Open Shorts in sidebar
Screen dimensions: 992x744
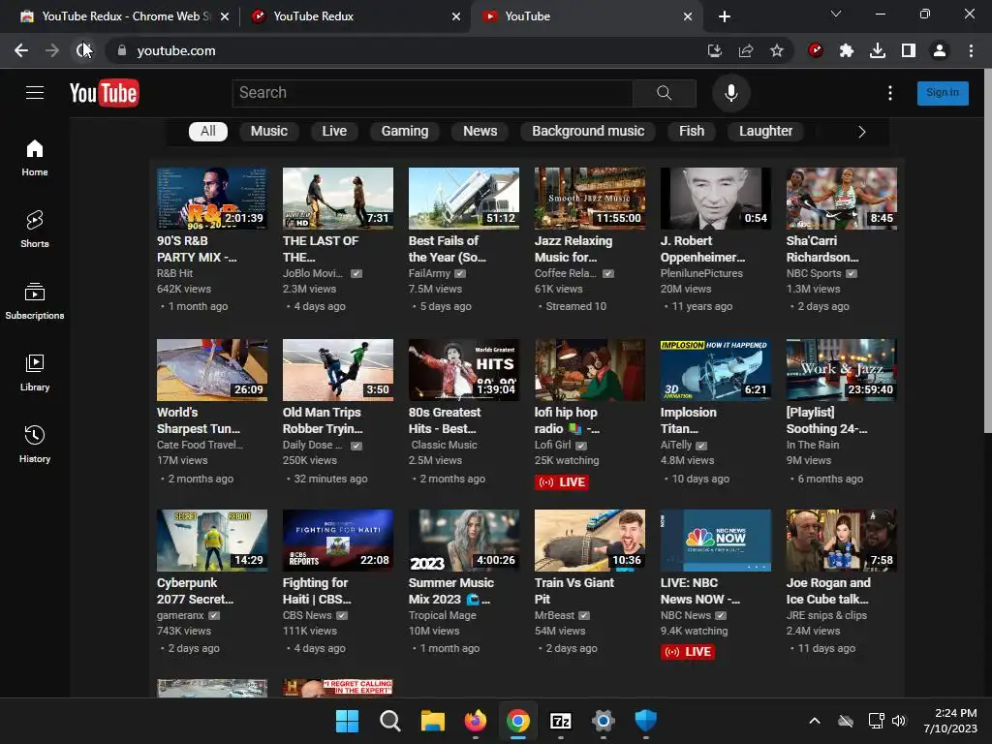pos(35,229)
